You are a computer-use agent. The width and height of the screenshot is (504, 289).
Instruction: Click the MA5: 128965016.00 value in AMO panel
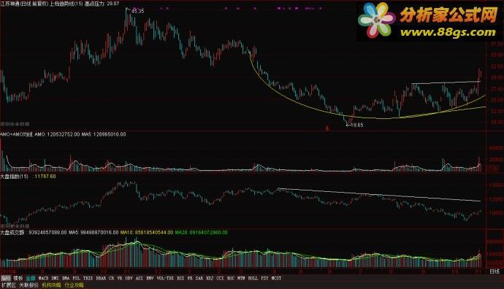coord(104,134)
